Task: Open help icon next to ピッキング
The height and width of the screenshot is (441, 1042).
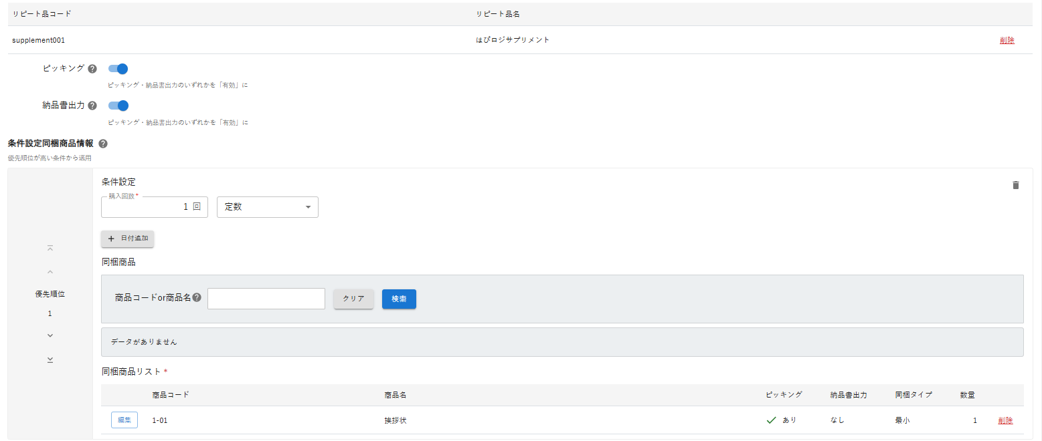Action: click(x=92, y=69)
